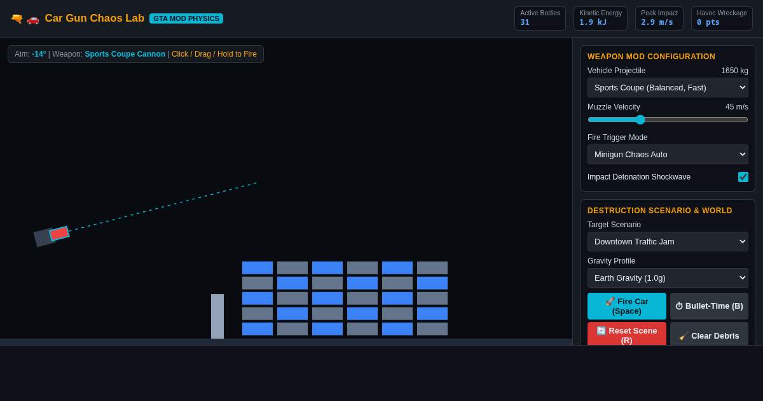Click the pistol emoji icon in header
Viewport: 763px width, 401px height.
pos(17,18)
